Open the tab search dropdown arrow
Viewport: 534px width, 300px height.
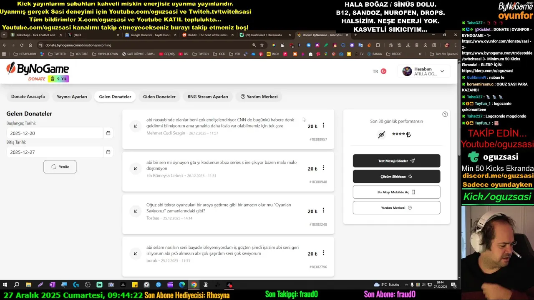(x=4, y=35)
